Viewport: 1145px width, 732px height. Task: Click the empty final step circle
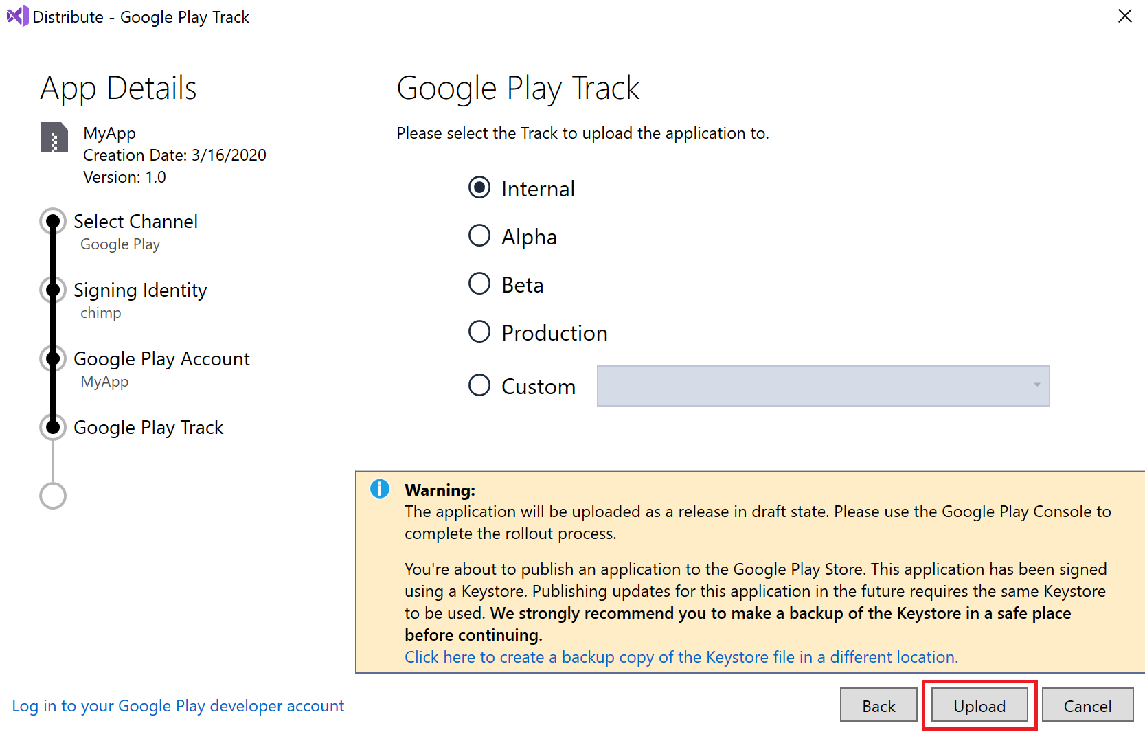[53, 496]
